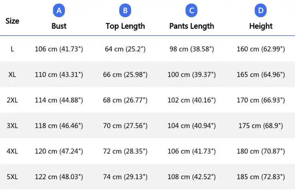Screen dimensions: 295x194
Task: Select the L size row label
Action: (12, 49)
